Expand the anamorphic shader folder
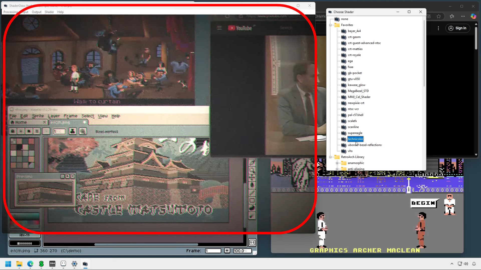Viewport: 481px width, 270px height. [337, 163]
